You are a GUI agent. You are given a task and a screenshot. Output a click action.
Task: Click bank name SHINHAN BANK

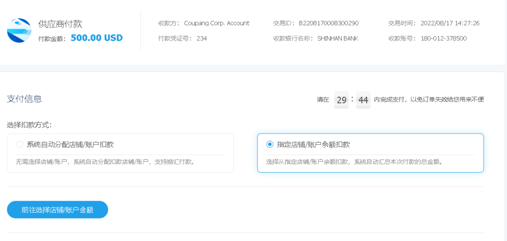[338, 38]
